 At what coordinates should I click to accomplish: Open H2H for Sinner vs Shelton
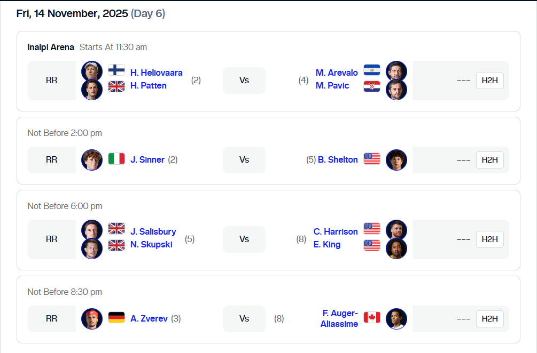pos(489,159)
